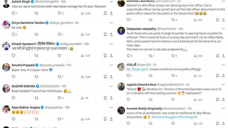Open SUDHIR MISHRA's profile picture
This screenshot has width=228, height=128.
coord(6,88)
